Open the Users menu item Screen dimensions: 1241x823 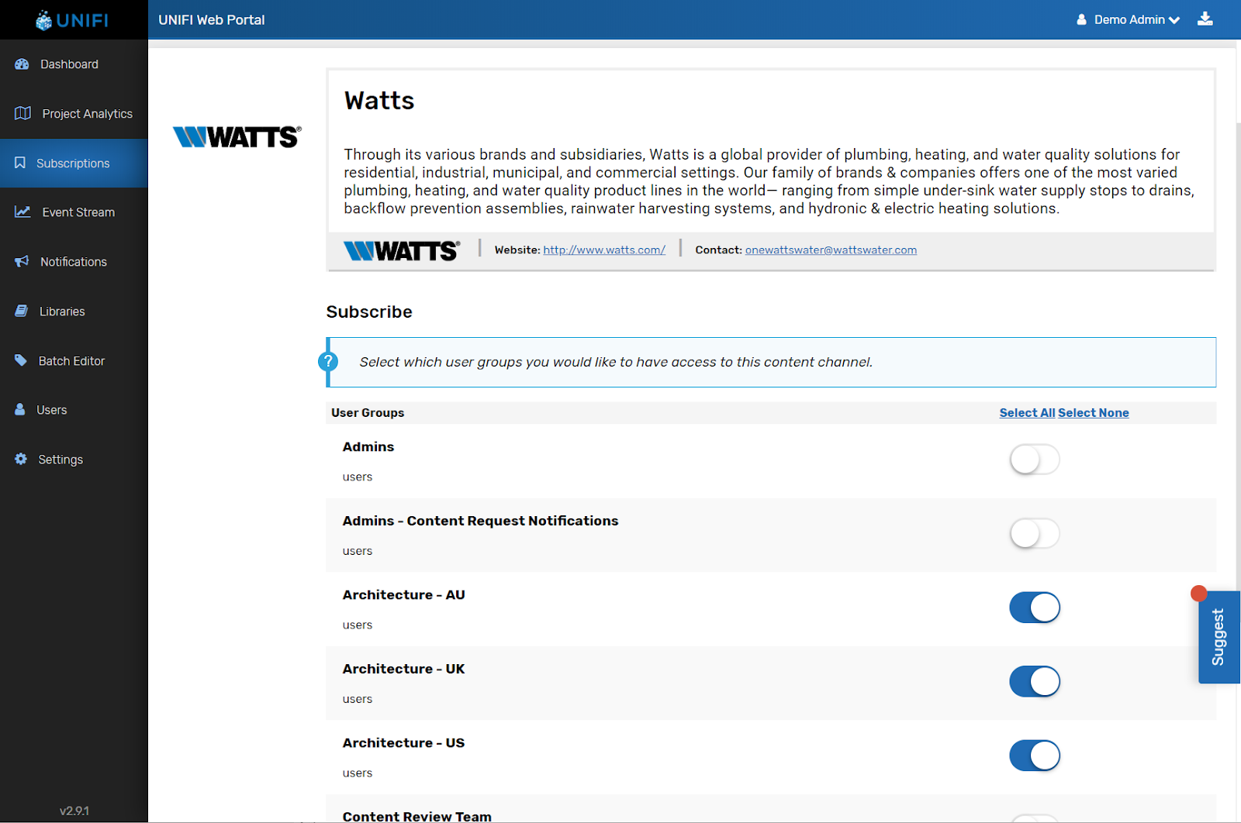tap(74, 410)
